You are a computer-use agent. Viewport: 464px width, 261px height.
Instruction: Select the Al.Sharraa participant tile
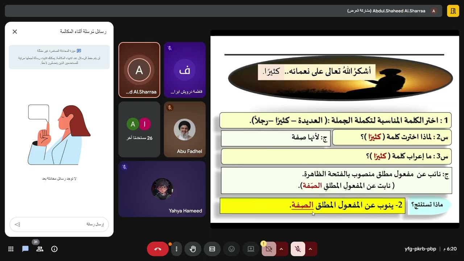click(x=139, y=70)
